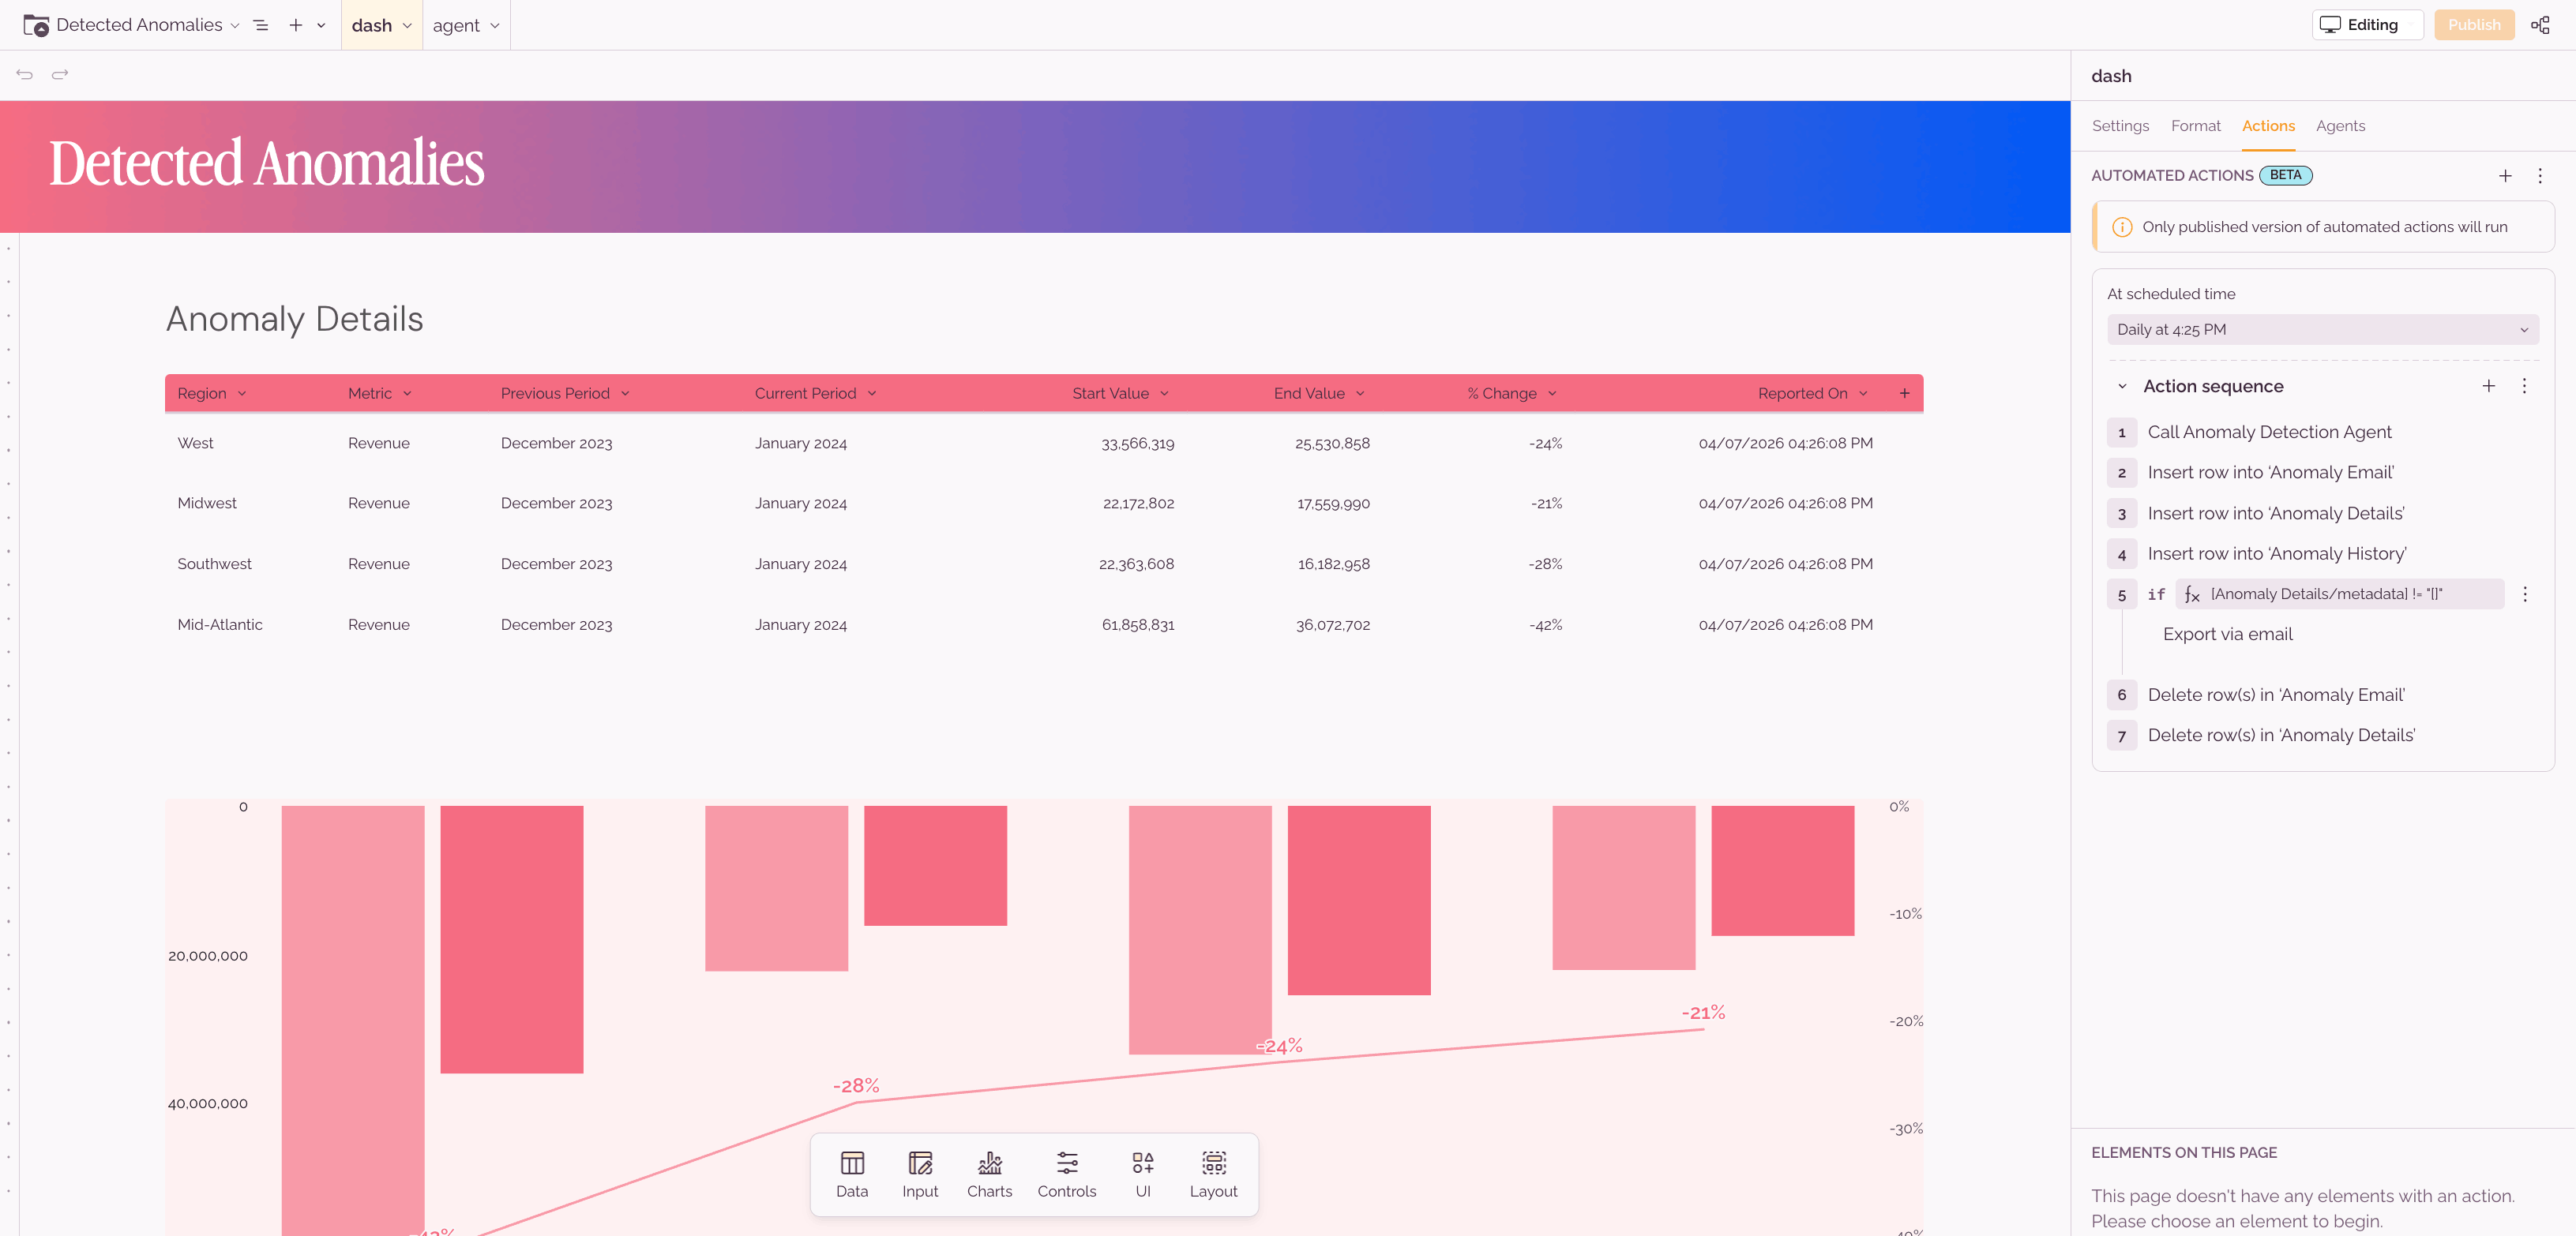Open the % Change column menu
2576x1236 pixels.
pyautogui.click(x=1551, y=394)
